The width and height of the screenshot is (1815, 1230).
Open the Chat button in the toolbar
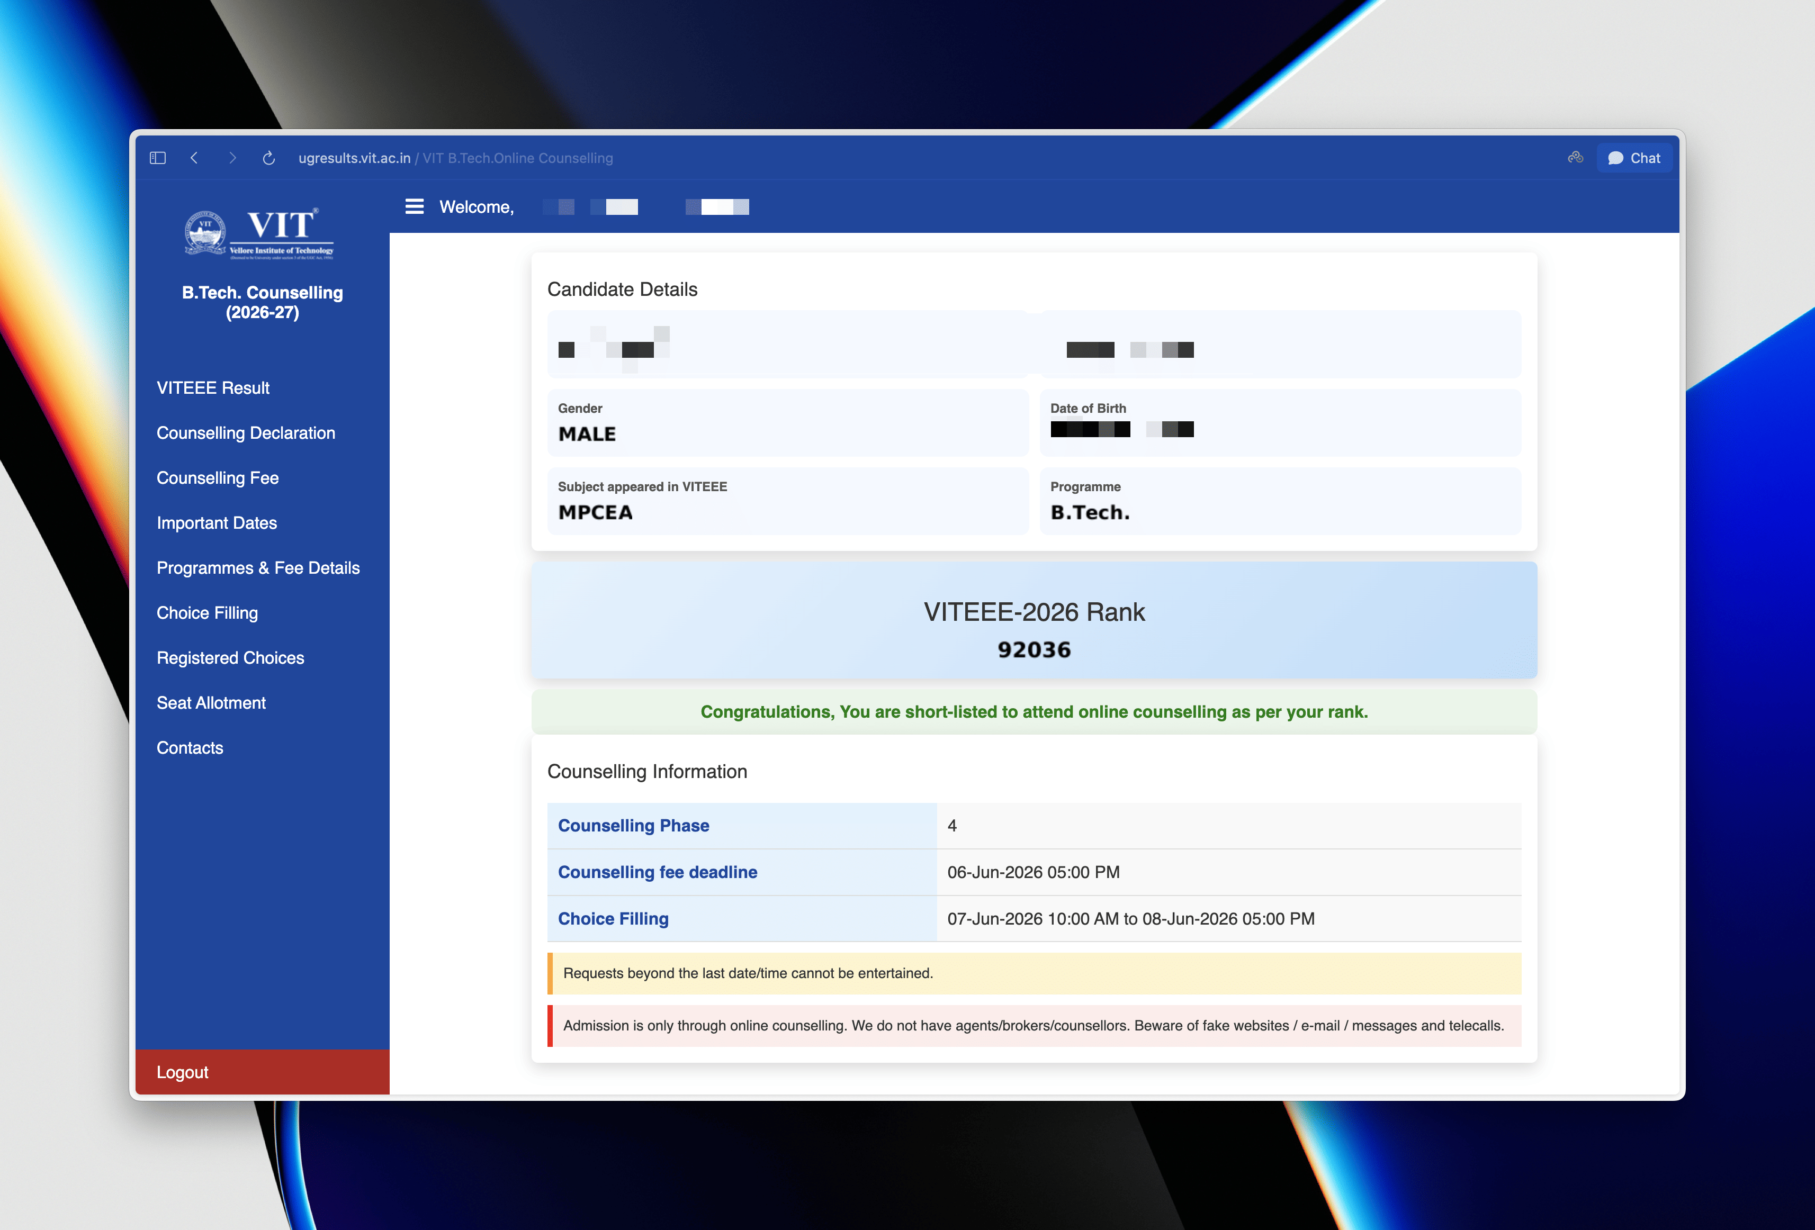click(x=1634, y=158)
